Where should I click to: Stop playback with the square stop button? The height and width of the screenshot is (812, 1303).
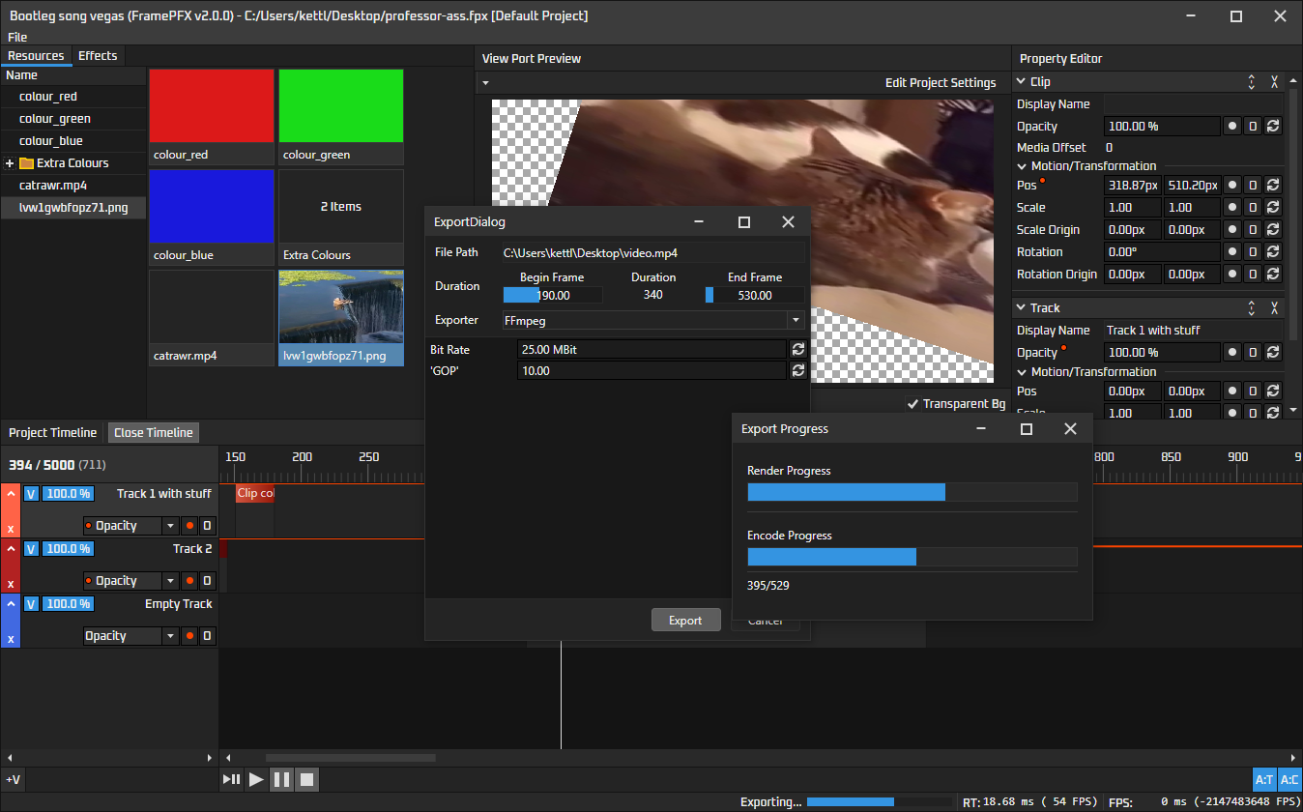[306, 779]
